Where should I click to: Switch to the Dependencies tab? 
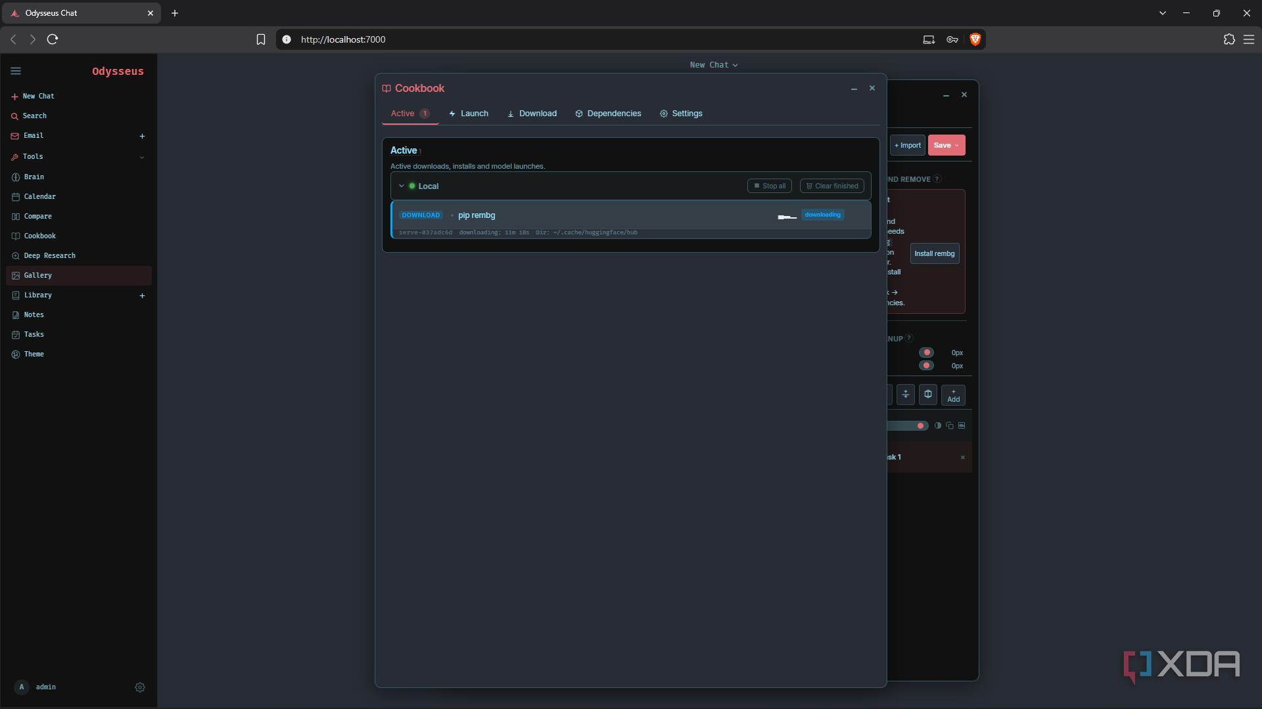(x=609, y=114)
